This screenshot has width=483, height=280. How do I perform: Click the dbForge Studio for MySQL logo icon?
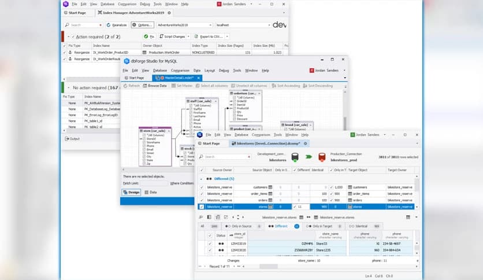pos(127,61)
